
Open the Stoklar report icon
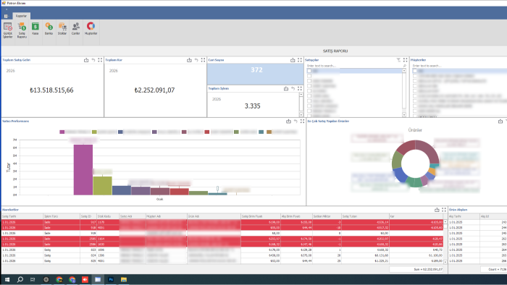[x=62, y=28]
